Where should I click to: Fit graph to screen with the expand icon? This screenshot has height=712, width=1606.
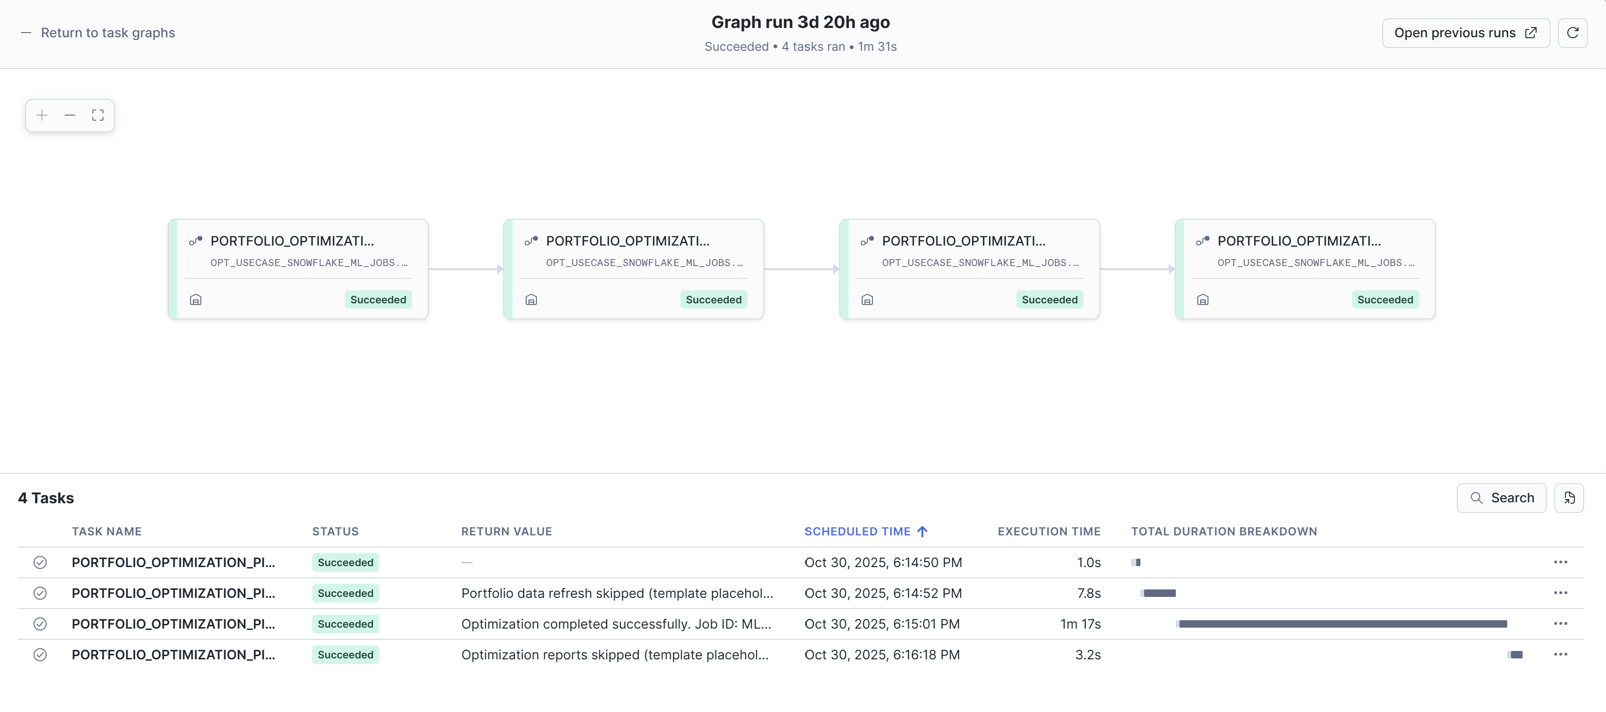pyautogui.click(x=98, y=116)
